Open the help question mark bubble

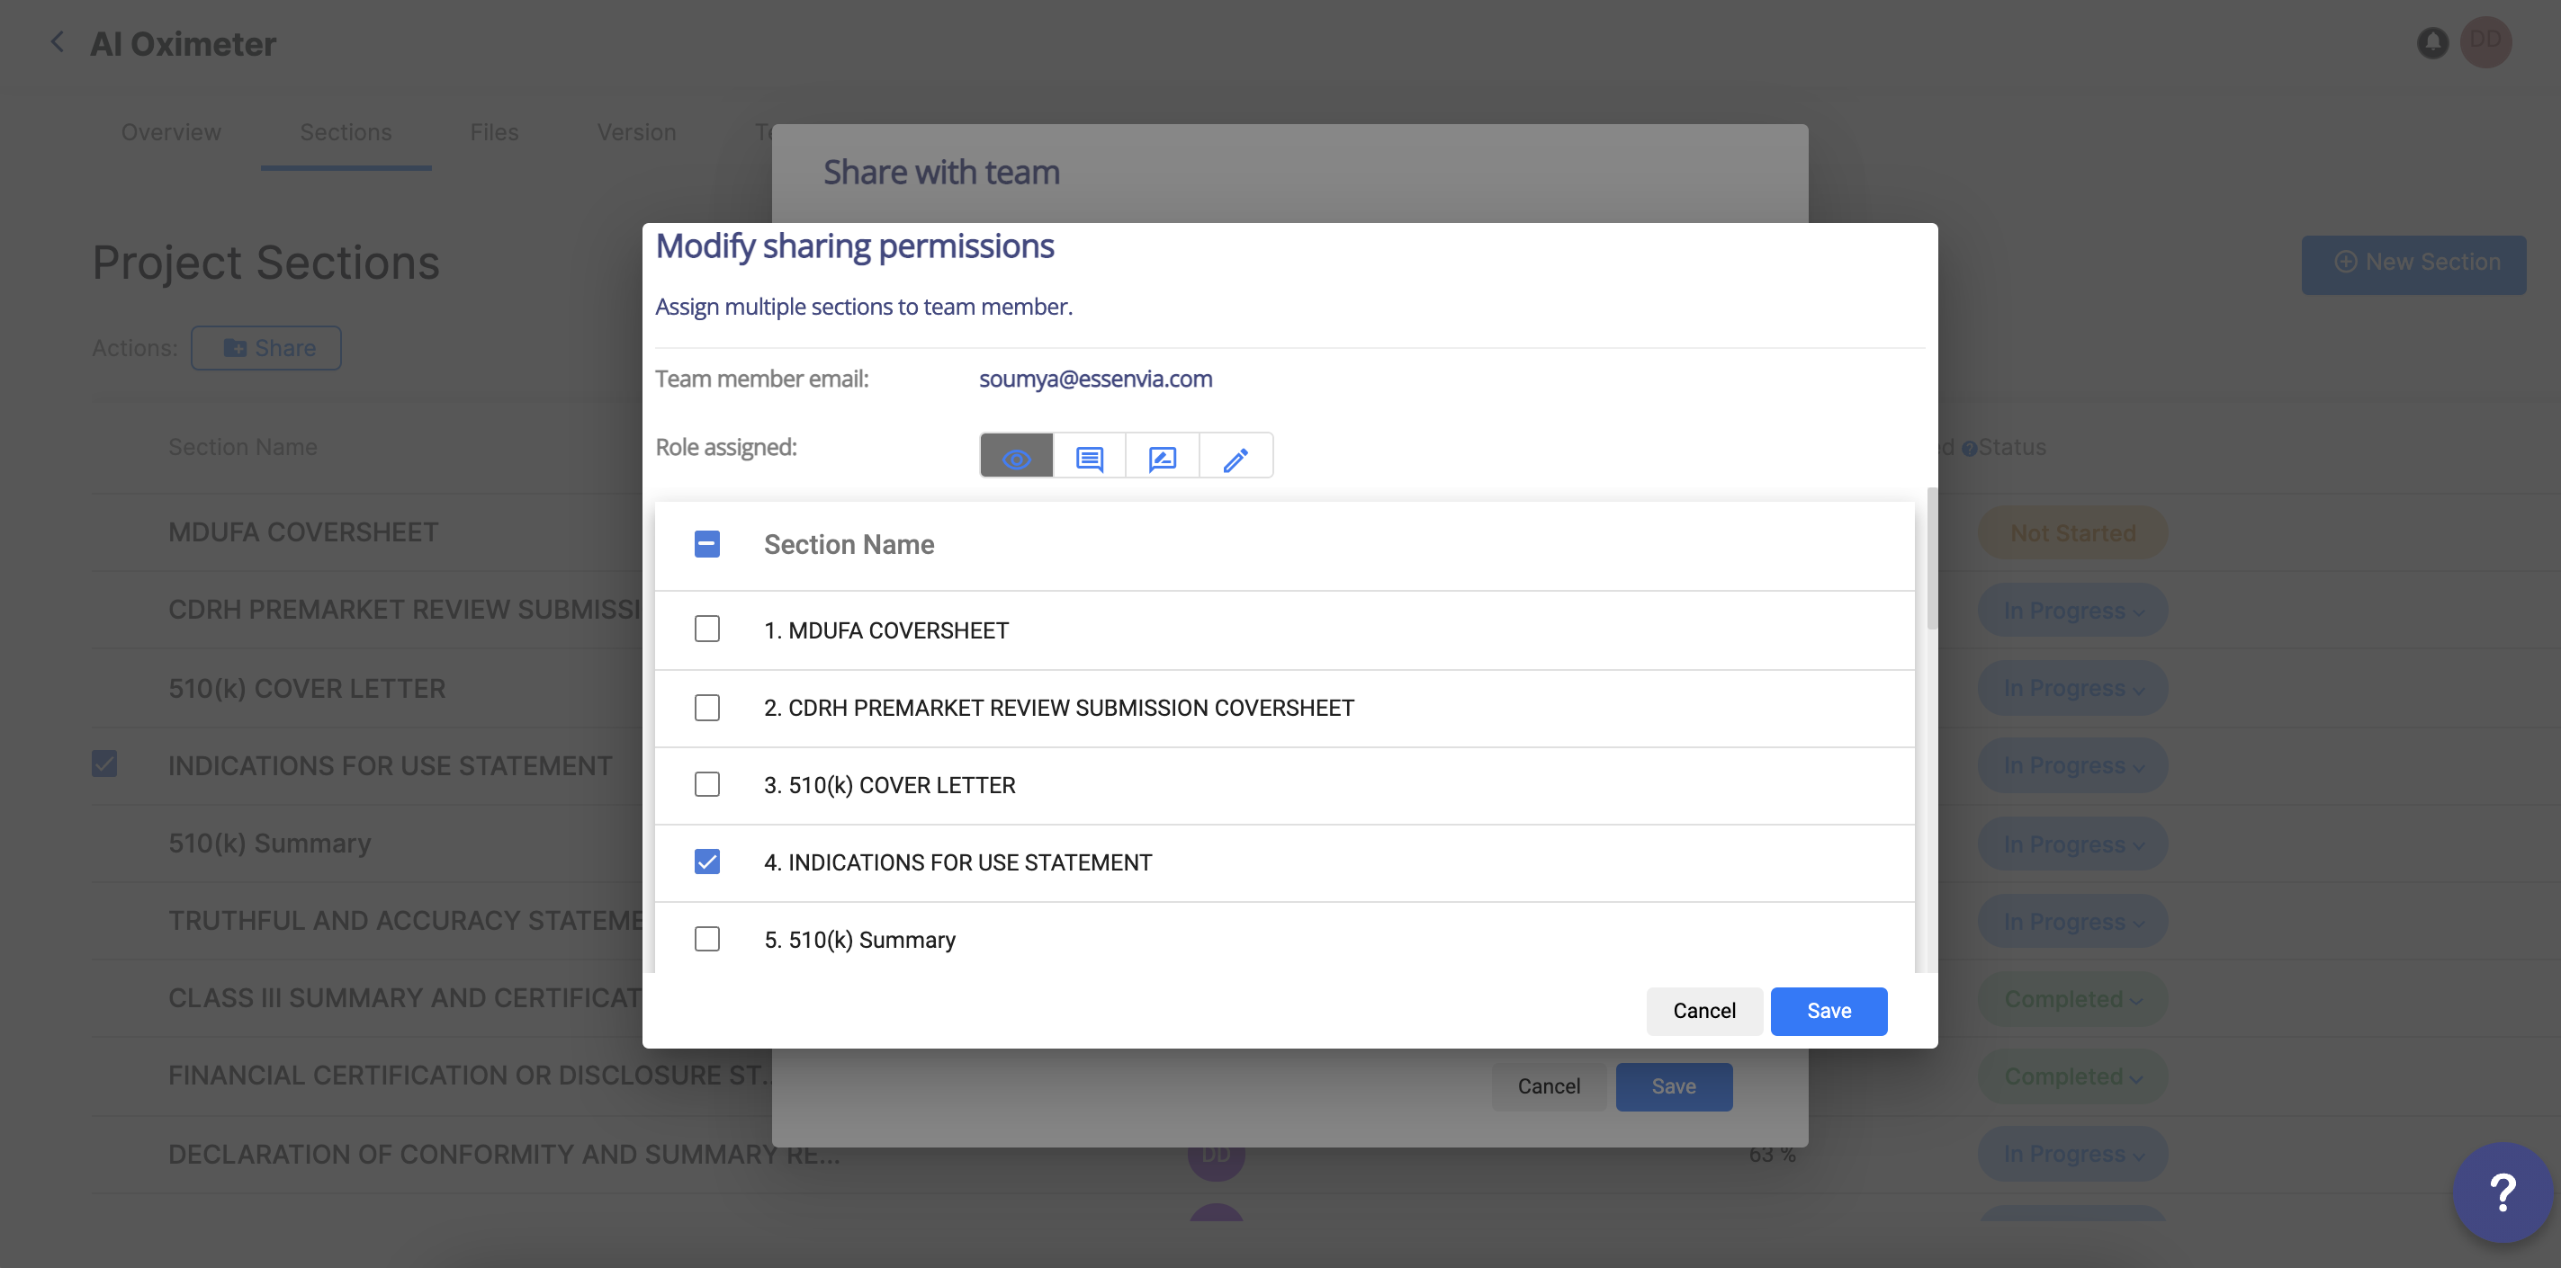(x=2503, y=1192)
